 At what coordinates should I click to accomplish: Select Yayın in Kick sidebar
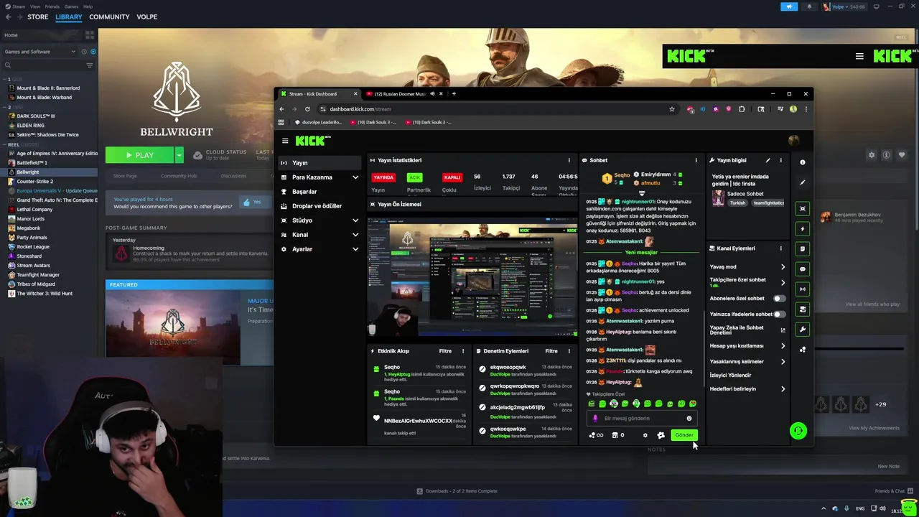pyautogui.click(x=321, y=163)
